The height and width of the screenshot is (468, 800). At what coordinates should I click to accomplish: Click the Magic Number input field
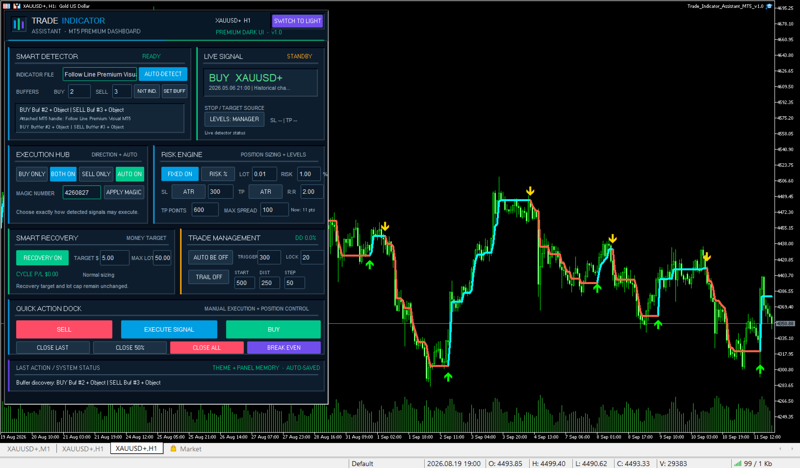81,193
